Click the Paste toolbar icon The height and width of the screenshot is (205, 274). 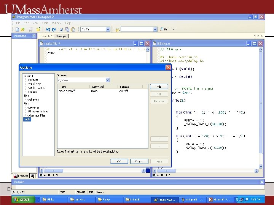pos(73,30)
